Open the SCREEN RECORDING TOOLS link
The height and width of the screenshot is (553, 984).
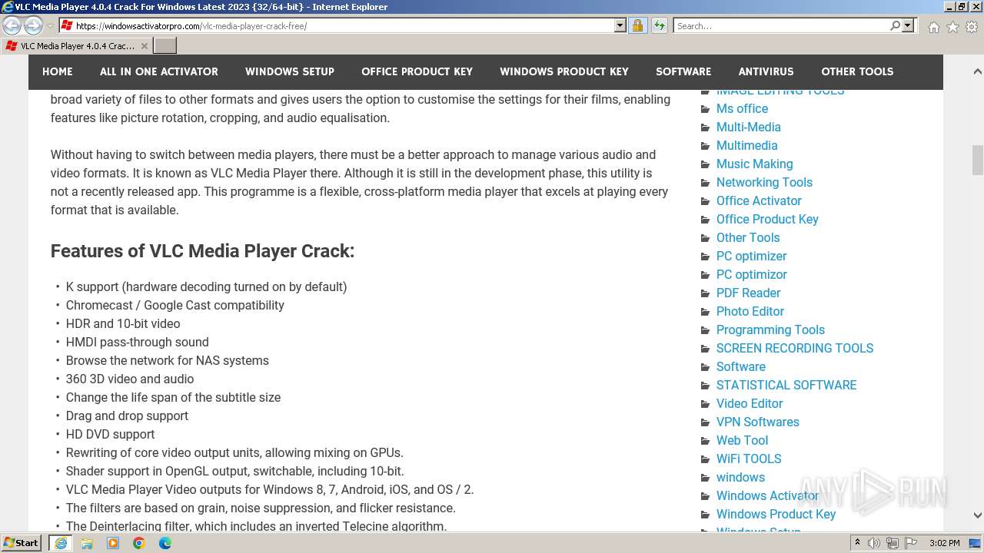pyautogui.click(x=795, y=349)
